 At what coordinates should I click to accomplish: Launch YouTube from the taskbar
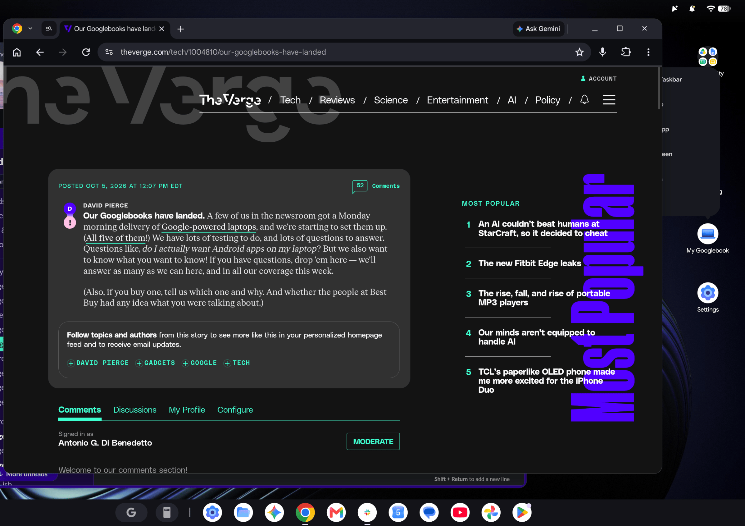click(x=460, y=512)
